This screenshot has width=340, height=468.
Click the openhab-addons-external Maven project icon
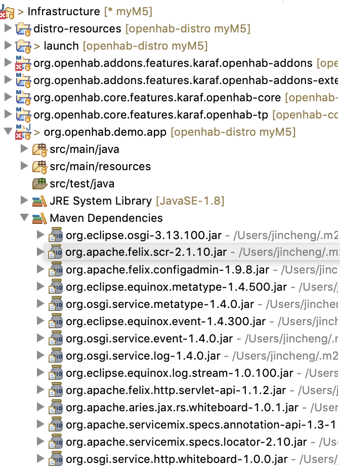pyautogui.click(x=23, y=81)
